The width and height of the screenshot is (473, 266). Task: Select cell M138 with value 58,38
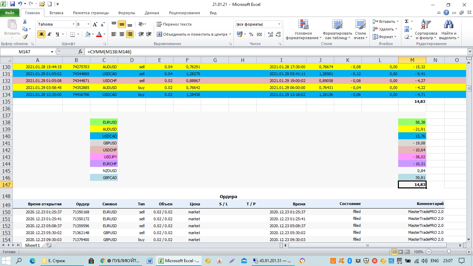(412, 122)
